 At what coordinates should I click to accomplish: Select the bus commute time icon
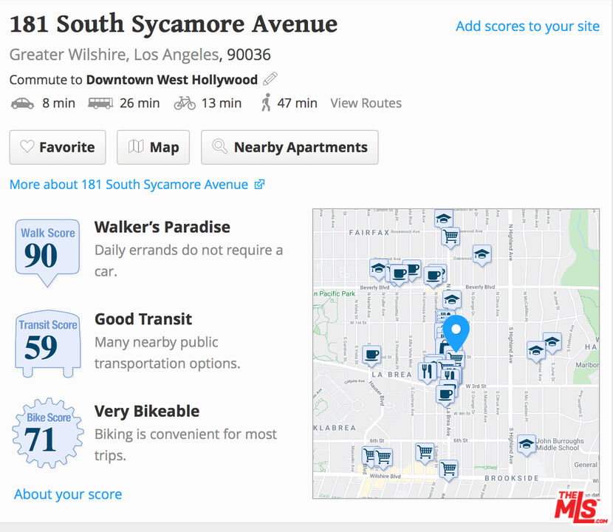point(100,103)
